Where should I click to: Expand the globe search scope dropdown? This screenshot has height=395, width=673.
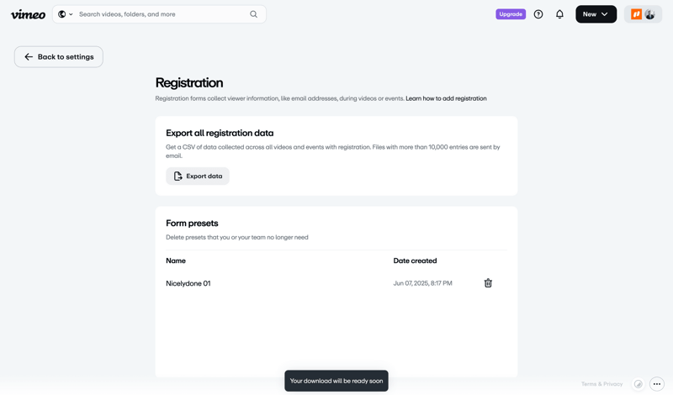(66, 14)
